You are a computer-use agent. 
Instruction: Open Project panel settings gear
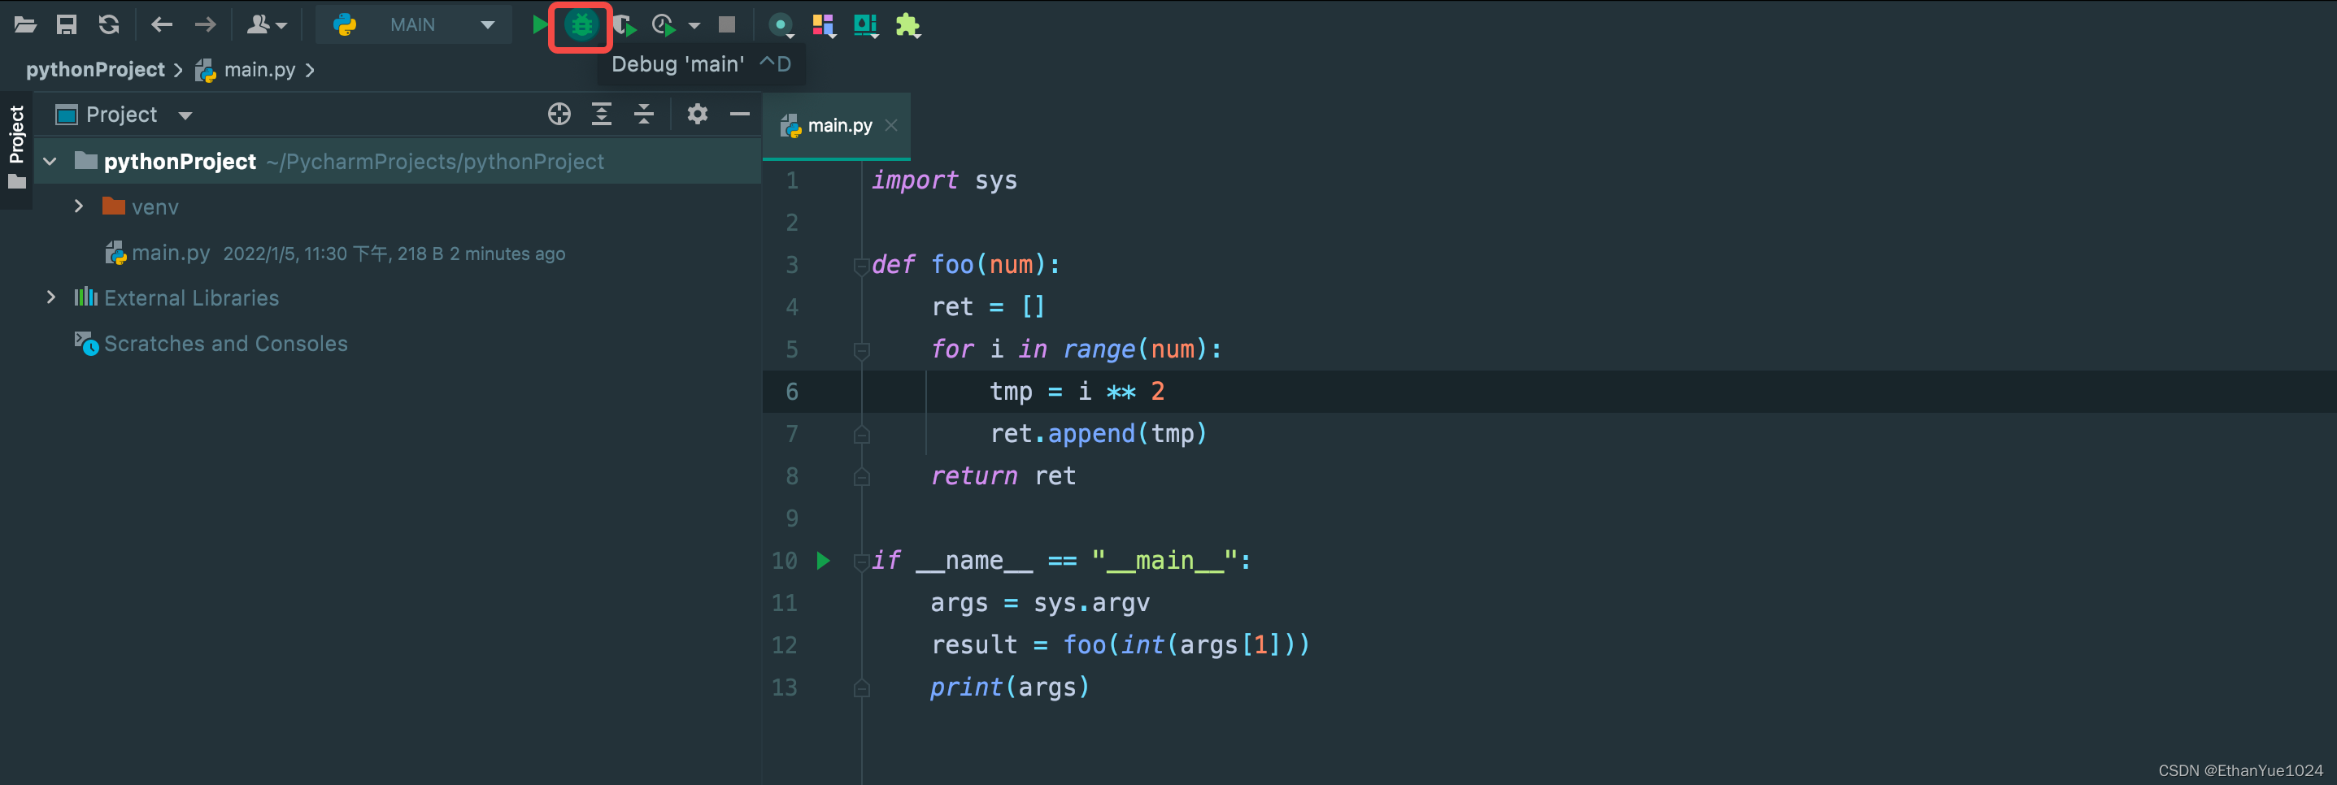697,115
